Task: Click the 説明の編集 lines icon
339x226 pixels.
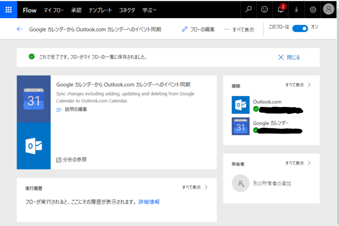Action: pyautogui.click(x=59, y=109)
